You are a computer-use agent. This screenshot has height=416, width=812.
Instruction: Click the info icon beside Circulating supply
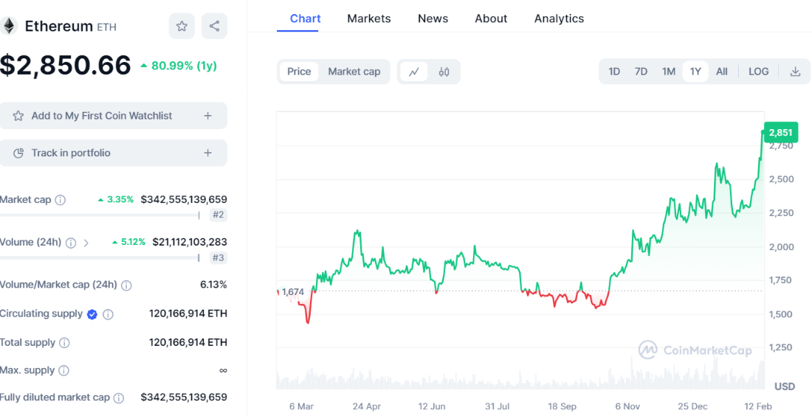point(108,314)
